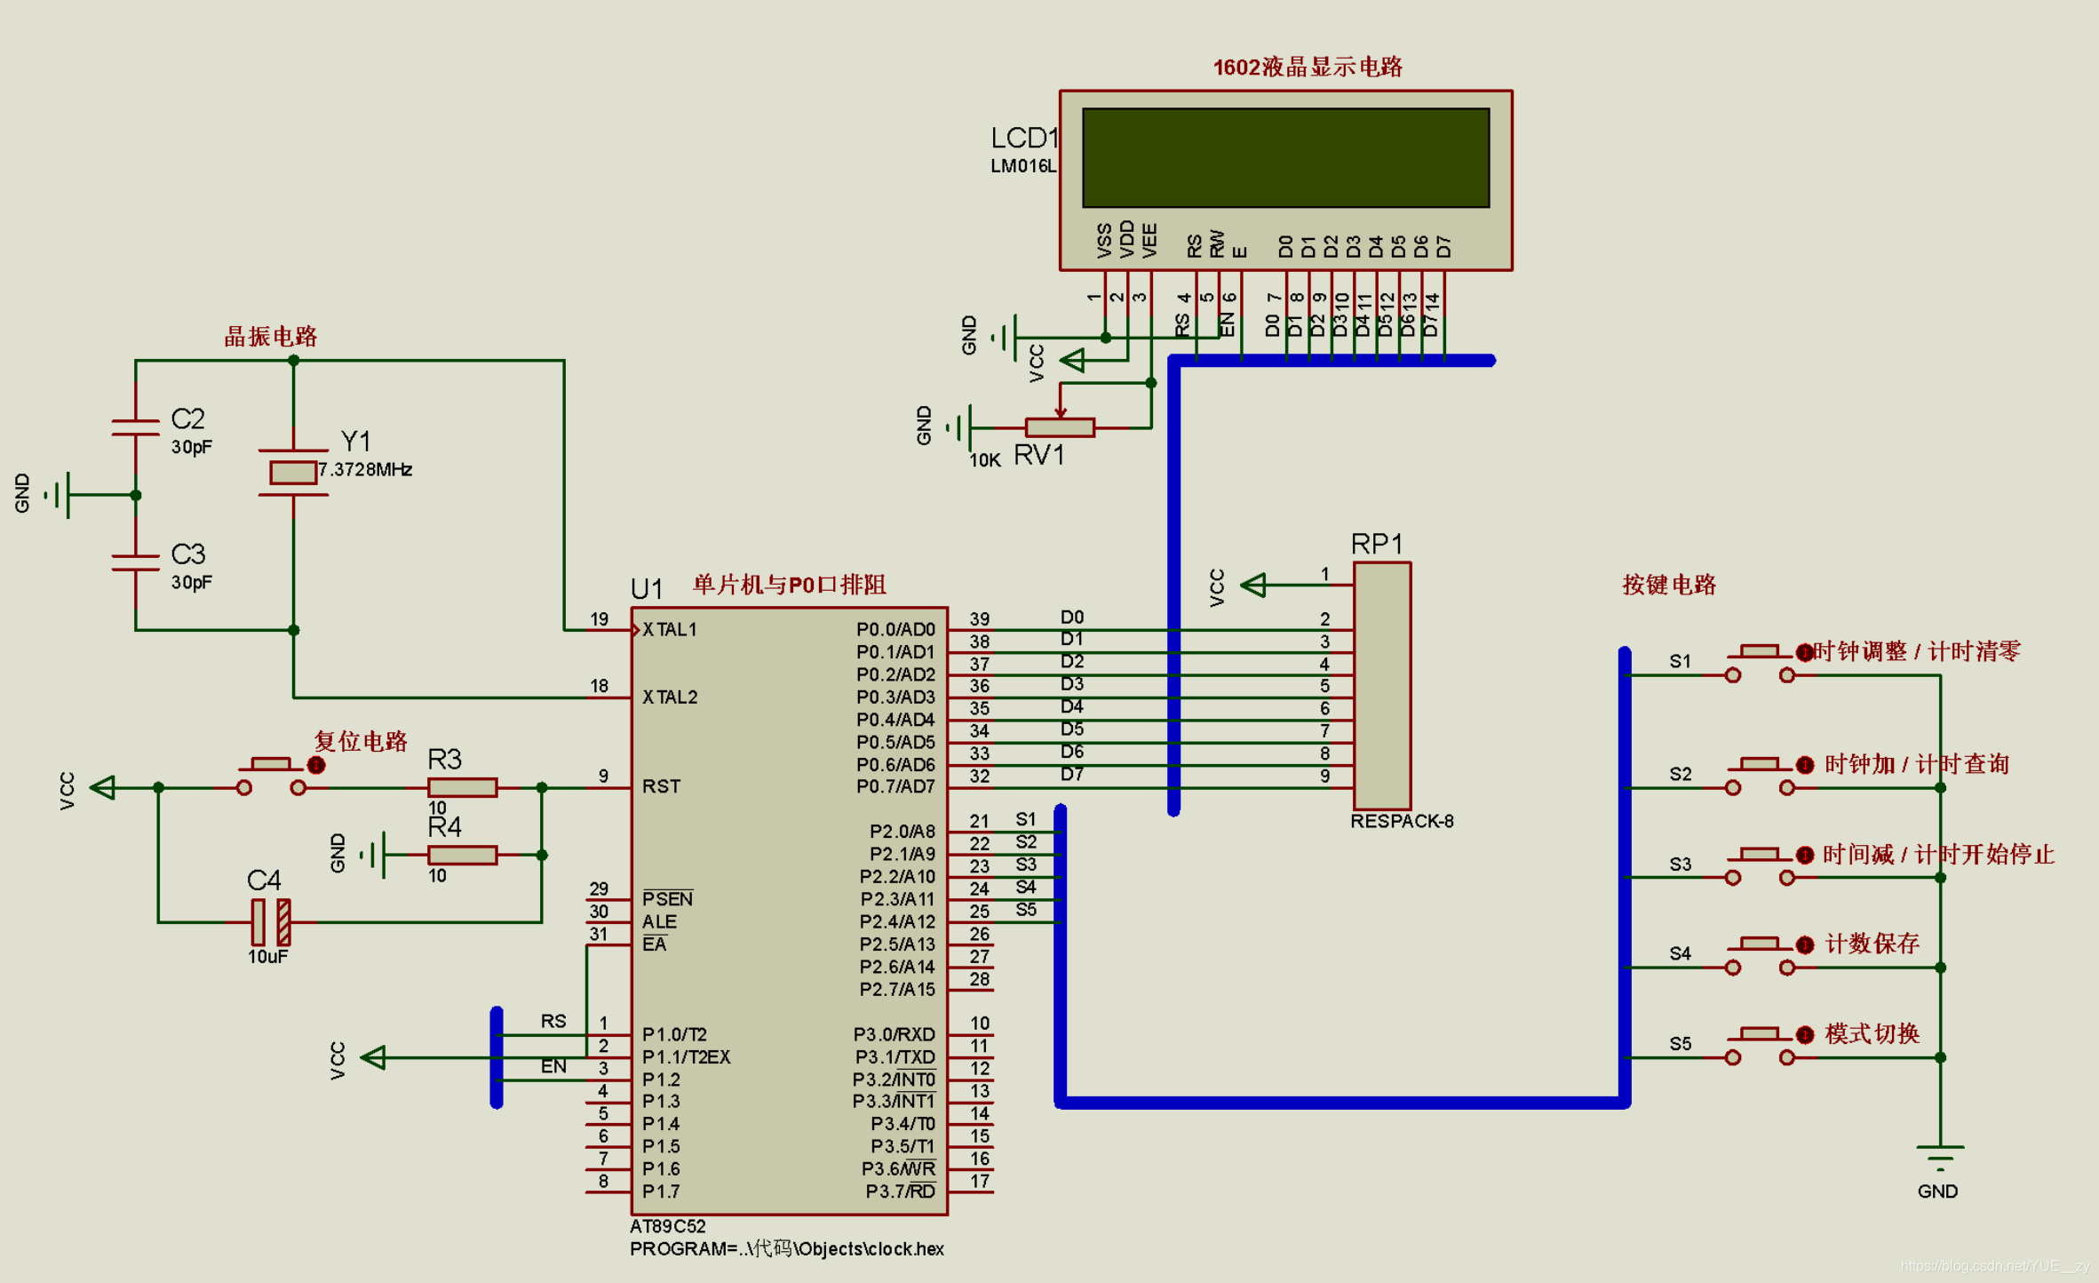This screenshot has height=1283, width=2099.
Task: Click the P3.0/RXD pin label
Action: pos(894,1034)
